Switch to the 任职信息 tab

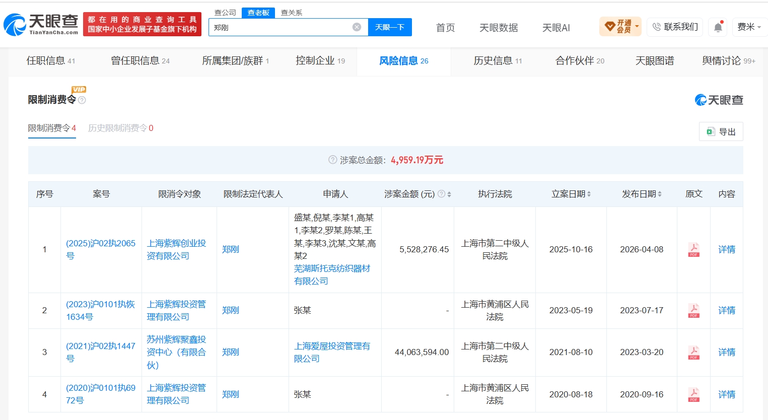coord(51,61)
